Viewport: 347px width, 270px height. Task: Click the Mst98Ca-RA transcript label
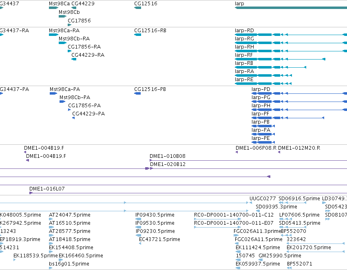[64, 31]
